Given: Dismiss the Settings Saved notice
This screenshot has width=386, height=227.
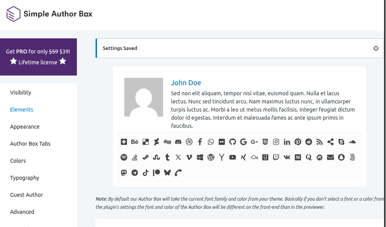Looking at the screenshot, I should click(x=376, y=48).
